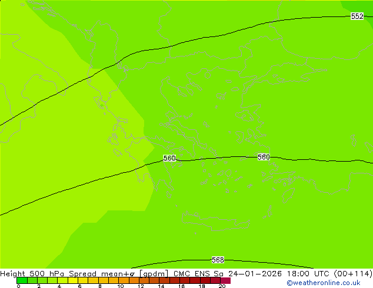Click the '[gpdm]' unit in the caption

coord(154,273)
